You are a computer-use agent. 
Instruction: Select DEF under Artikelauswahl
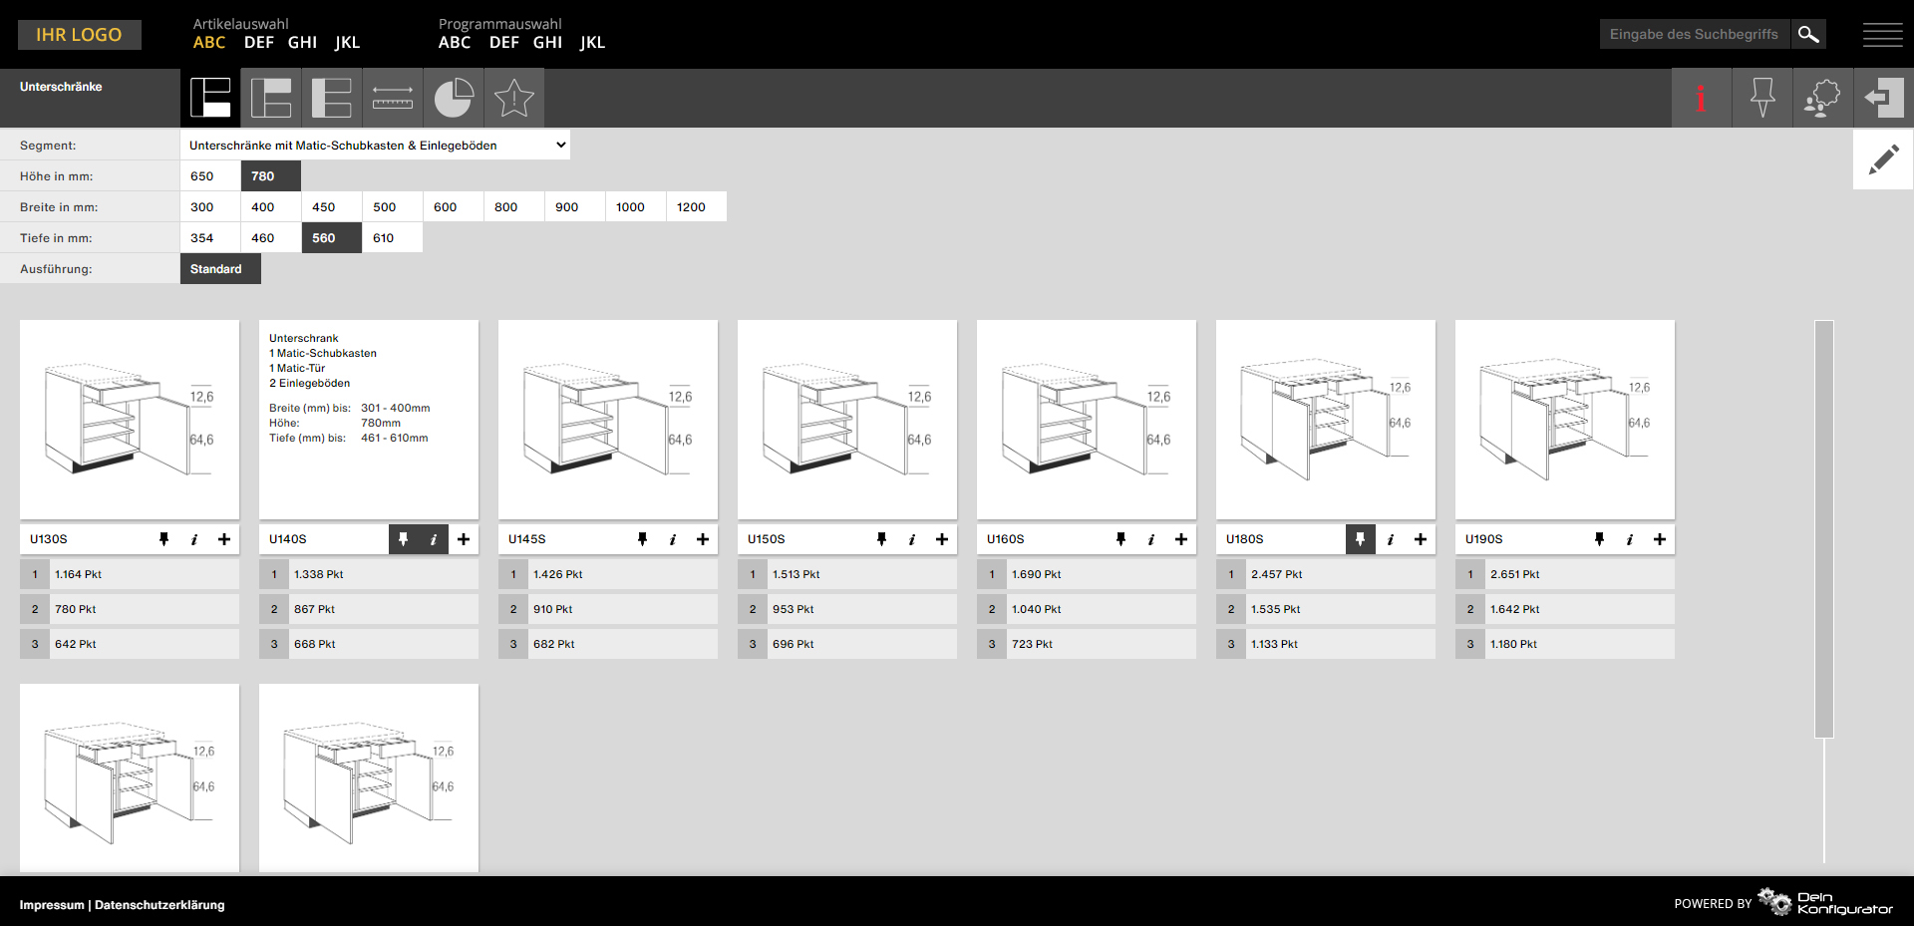pyautogui.click(x=258, y=43)
